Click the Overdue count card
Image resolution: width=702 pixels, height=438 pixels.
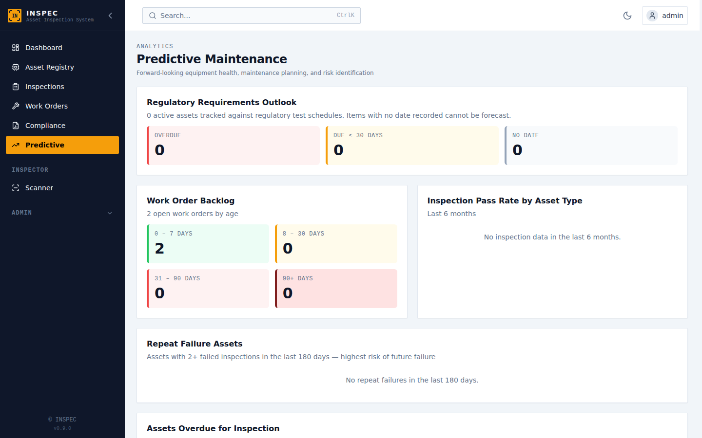pyautogui.click(x=234, y=146)
